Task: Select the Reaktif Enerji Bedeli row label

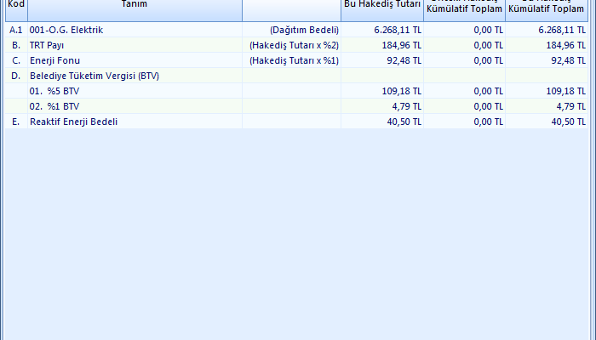Action: tap(73, 122)
